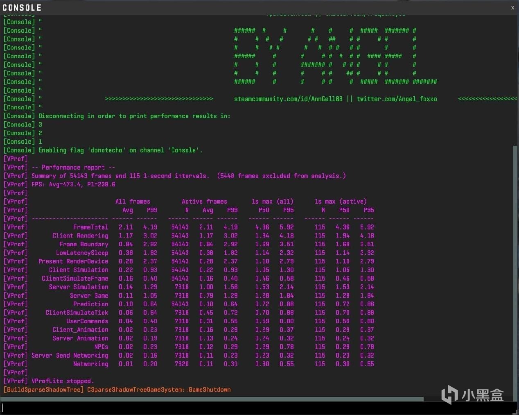Click the [BuildSparseShadowTree] orange tag
Viewport: 519px width, 415px height.
coord(43,390)
